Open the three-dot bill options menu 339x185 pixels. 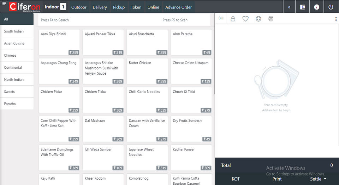coord(336,19)
